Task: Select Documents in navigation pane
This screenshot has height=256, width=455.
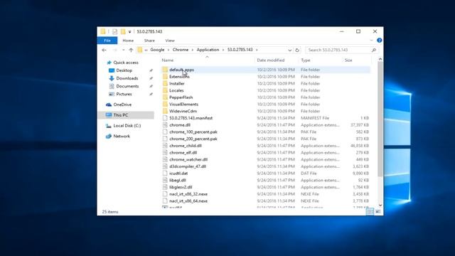Action: [127, 86]
